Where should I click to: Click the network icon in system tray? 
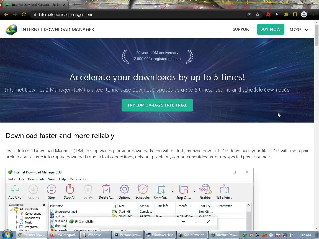[284, 235]
